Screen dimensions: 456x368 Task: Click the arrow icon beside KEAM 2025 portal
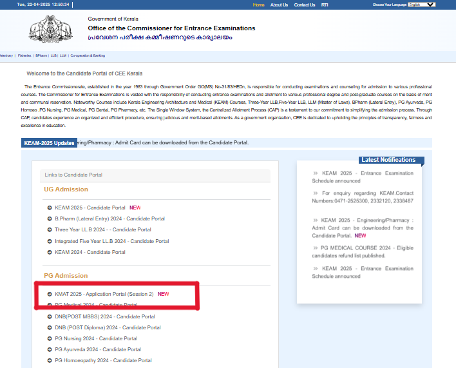50,208
